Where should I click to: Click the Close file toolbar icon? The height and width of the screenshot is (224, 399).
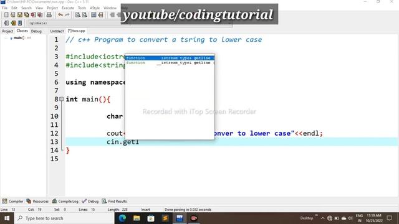tap(33, 15)
